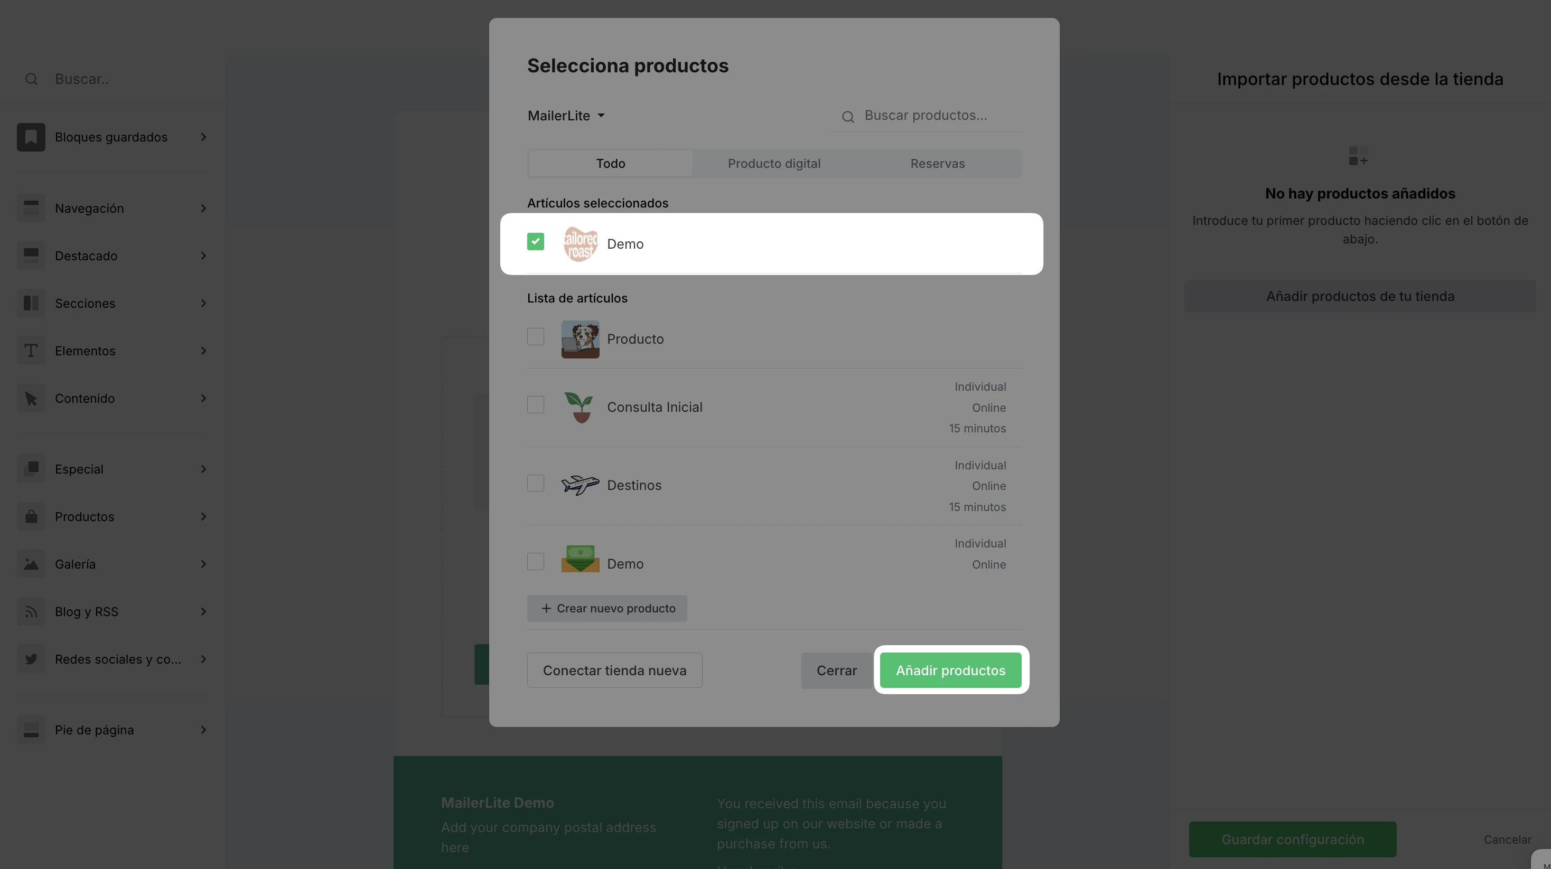Expand Bloques guardados chevron
Viewport: 1551px width, 869px height.
(x=203, y=137)
